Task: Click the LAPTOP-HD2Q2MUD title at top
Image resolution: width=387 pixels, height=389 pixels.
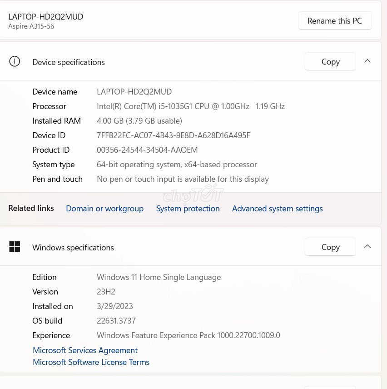Action: coord(45,17)
